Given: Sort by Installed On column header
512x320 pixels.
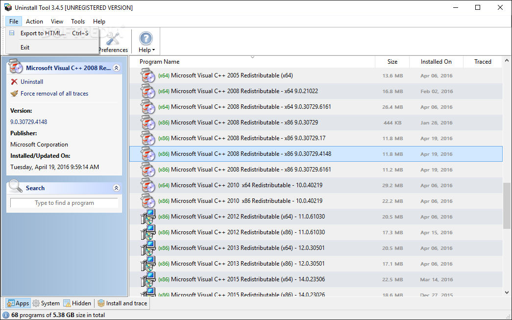Looking at the screenshot, I should 436,61.
